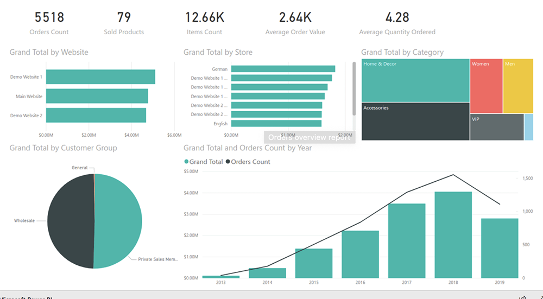Click the Accessories treemap tile
The height and width of the screenshot is (299, 543).
[415, 122]
